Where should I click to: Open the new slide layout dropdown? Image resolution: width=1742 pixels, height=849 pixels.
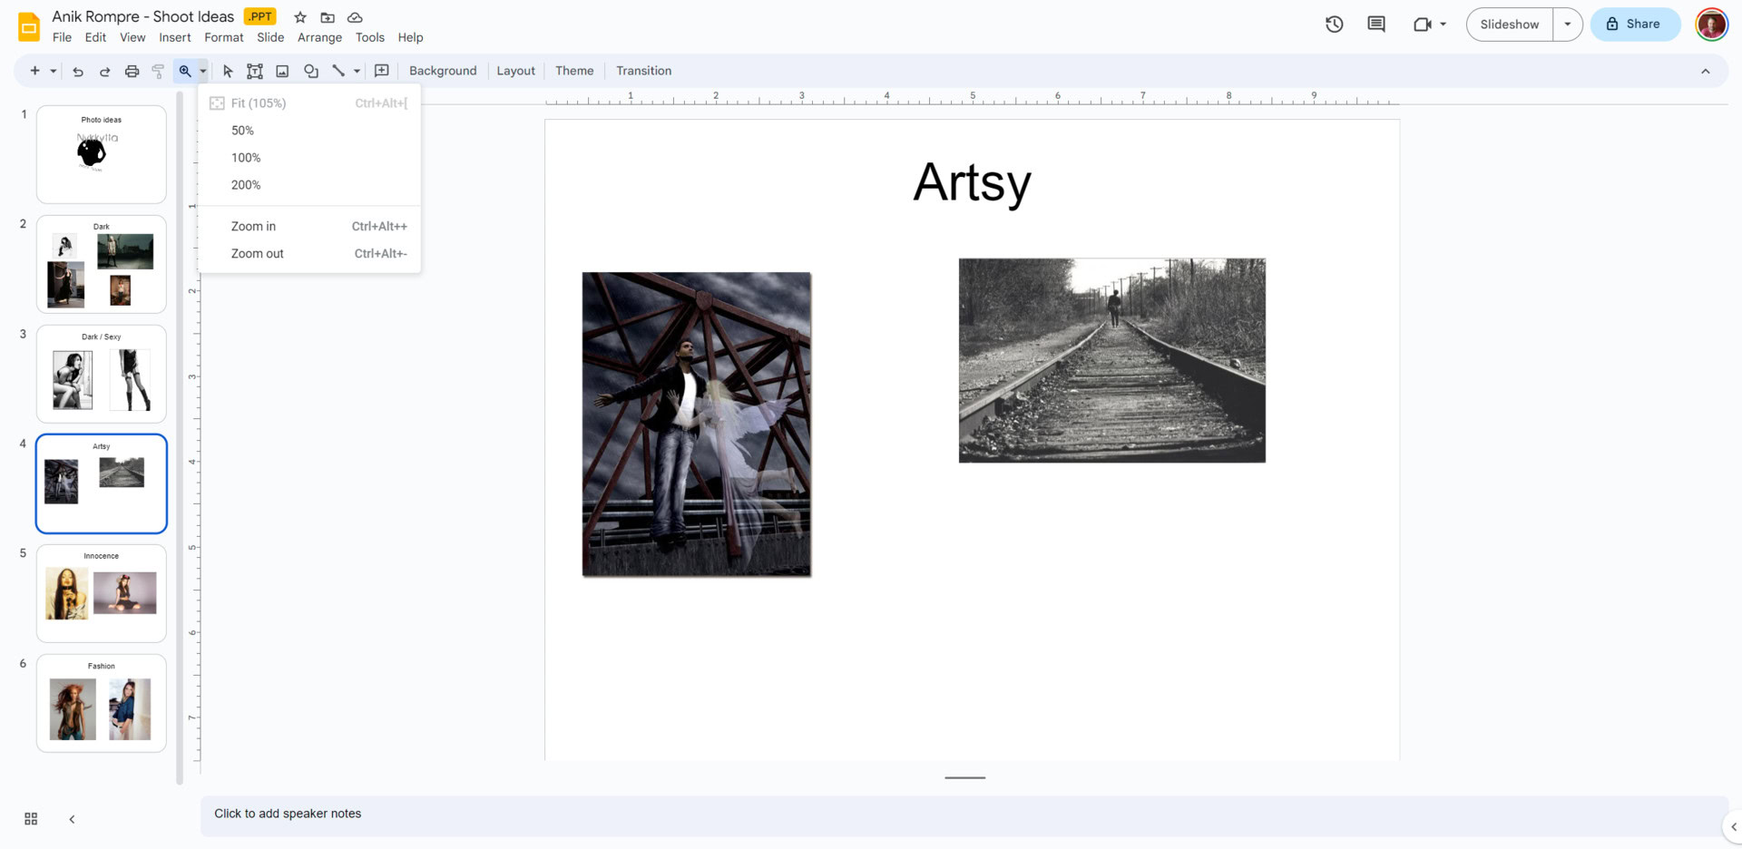point(54,71)
